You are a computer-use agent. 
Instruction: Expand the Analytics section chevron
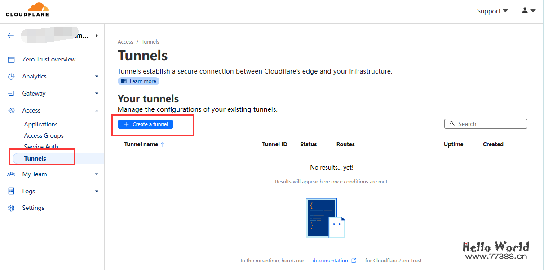pyautogui.click(x=97, y=77)
